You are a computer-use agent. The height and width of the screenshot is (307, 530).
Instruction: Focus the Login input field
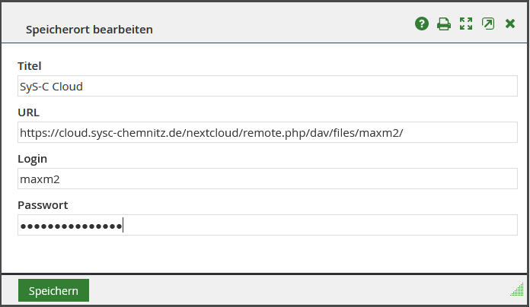[x=267, y=179]
